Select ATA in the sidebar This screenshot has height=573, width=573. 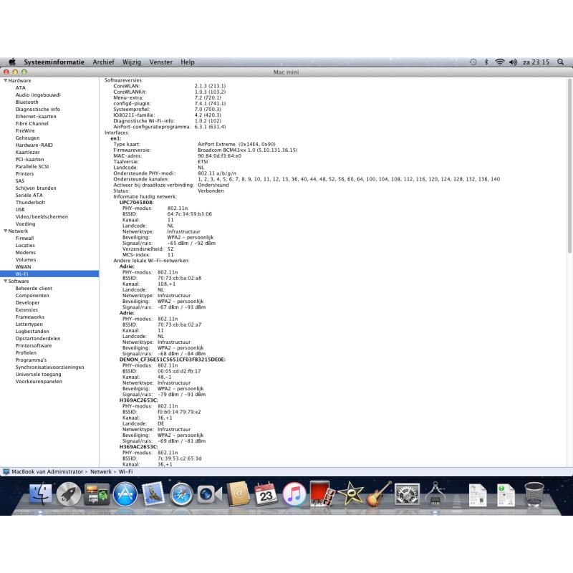click(x=21, y=87)
